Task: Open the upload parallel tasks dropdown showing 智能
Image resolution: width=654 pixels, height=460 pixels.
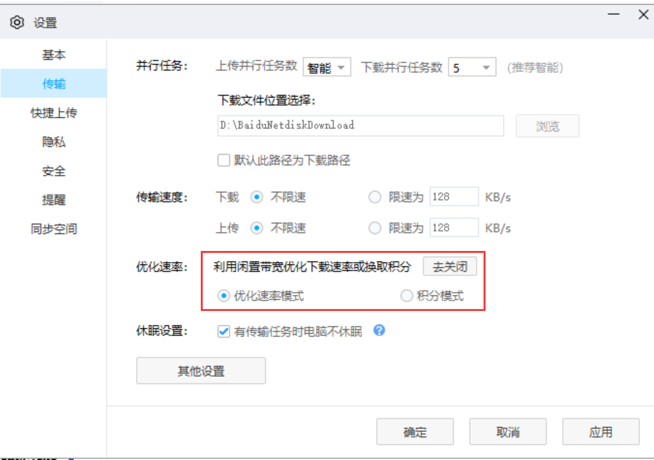Action: 326,66
